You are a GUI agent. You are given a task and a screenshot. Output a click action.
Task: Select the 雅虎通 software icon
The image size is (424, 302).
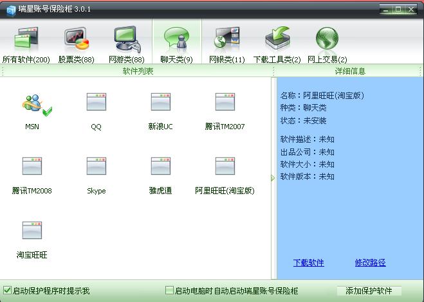click(161, 166)
